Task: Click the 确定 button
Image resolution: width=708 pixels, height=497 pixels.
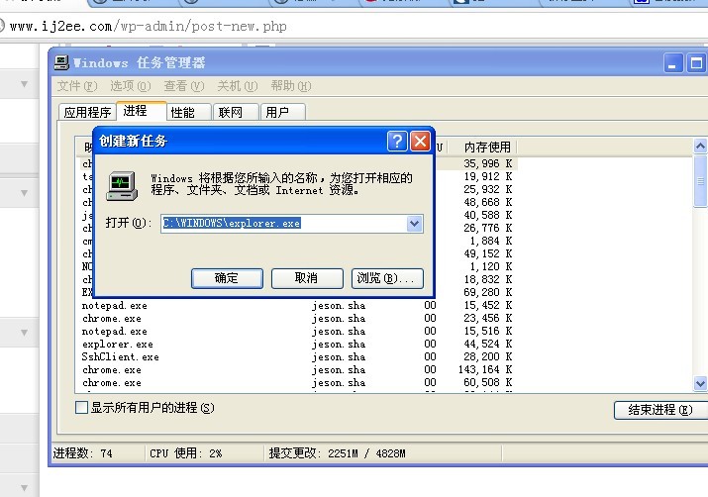Action: [227, 278]
